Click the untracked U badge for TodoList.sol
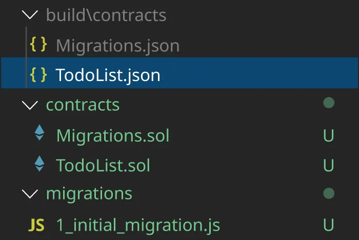 click(x=329, y=165)
